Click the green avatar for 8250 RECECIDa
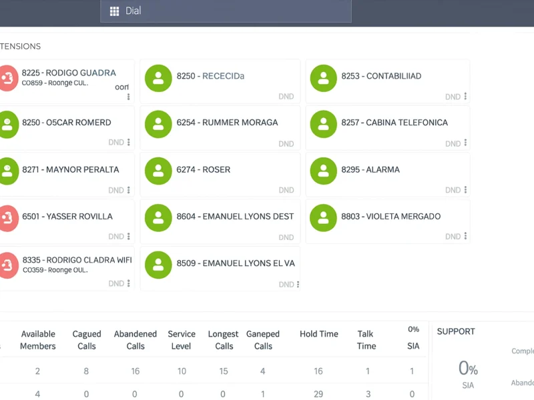534x400 pixels. pyautogui.click(x=158, y=78)
